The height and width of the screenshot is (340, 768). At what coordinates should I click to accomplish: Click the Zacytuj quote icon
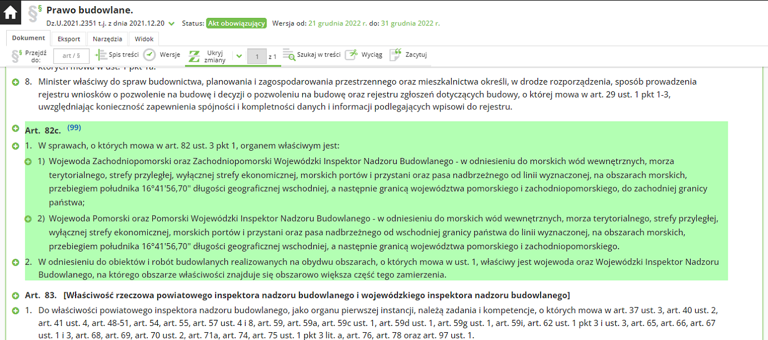point(396,55)
